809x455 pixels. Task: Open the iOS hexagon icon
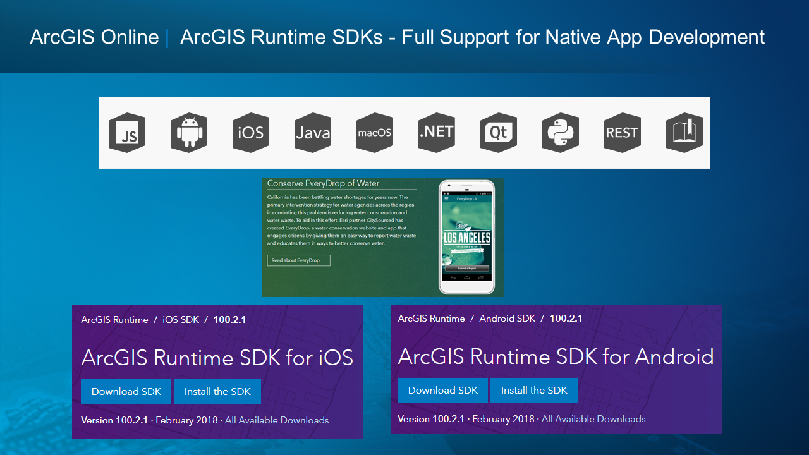(x=251, y=133)
